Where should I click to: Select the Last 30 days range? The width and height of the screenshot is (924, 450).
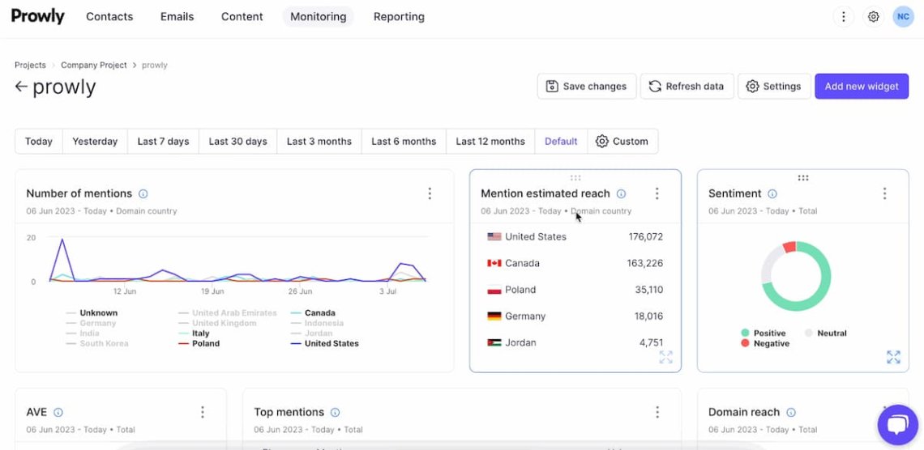237,142
